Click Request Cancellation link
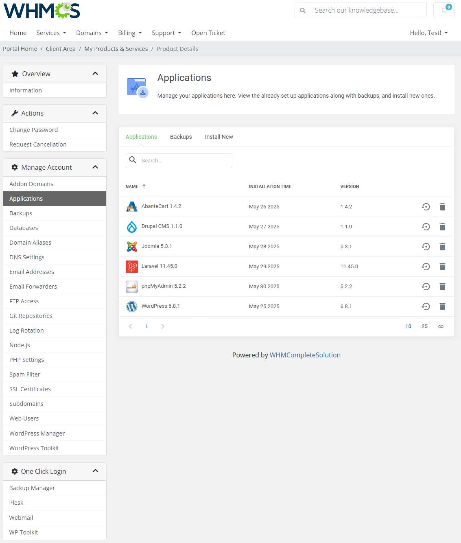This screenshot has width=461, height=543. (x=55, y=145)
